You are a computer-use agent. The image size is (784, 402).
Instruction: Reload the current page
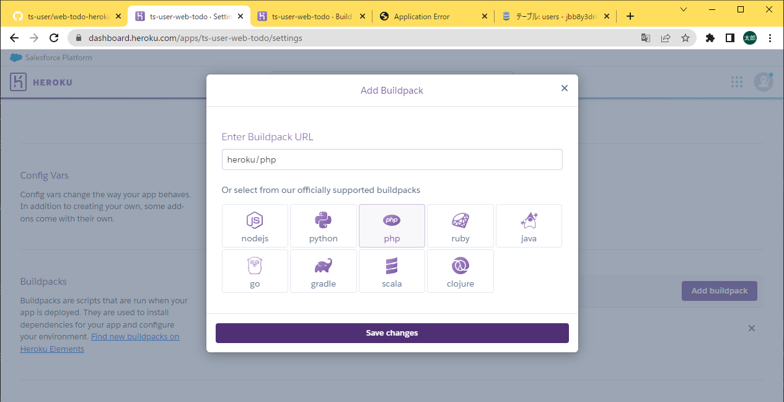click(54, 38)
